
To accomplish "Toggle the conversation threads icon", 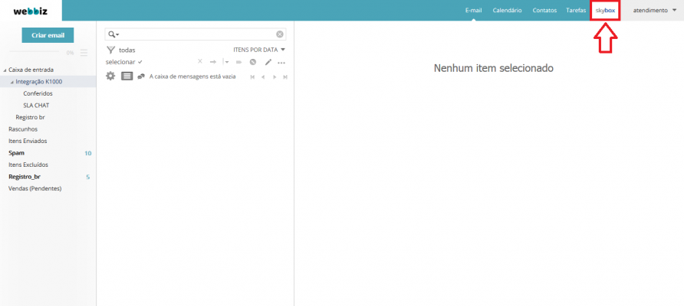I will coord(141,76).
